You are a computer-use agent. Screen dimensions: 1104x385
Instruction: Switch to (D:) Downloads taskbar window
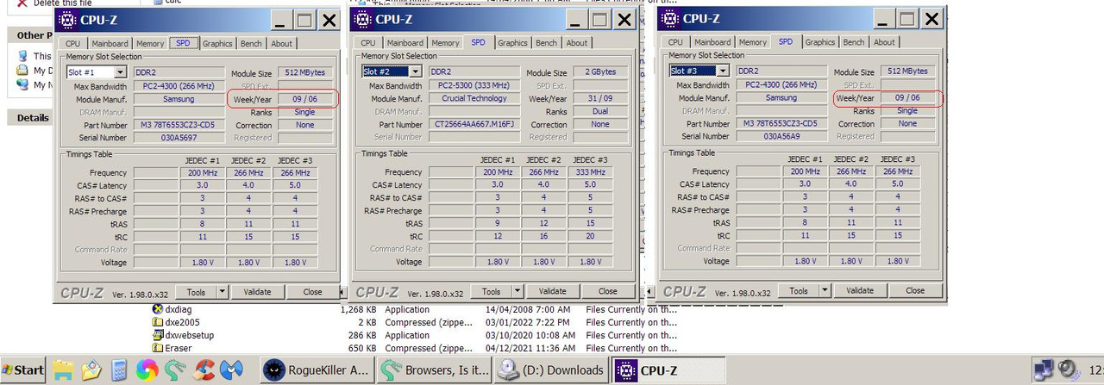pos(553,370)
